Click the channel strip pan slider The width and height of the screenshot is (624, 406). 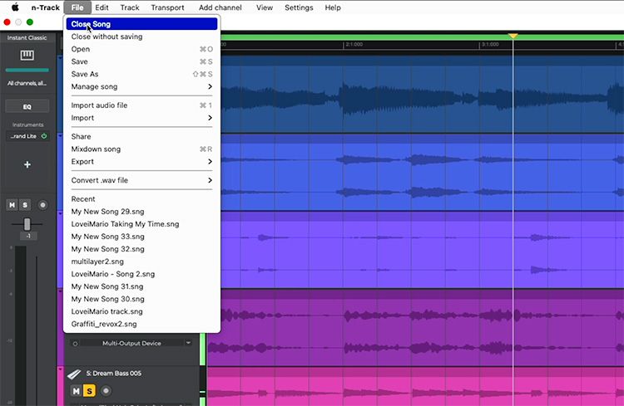27,224
